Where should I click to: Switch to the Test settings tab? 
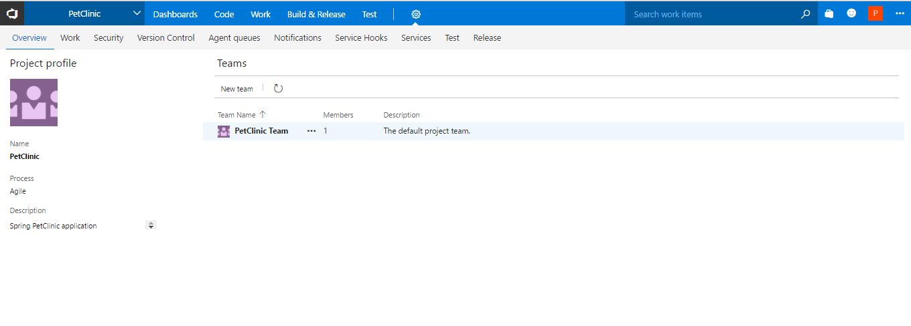[452, 37]
